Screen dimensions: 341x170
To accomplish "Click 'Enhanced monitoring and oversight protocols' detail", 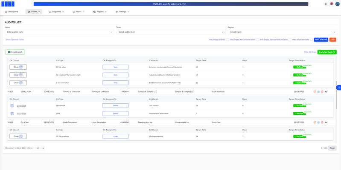I will click(x=166, y=67).
